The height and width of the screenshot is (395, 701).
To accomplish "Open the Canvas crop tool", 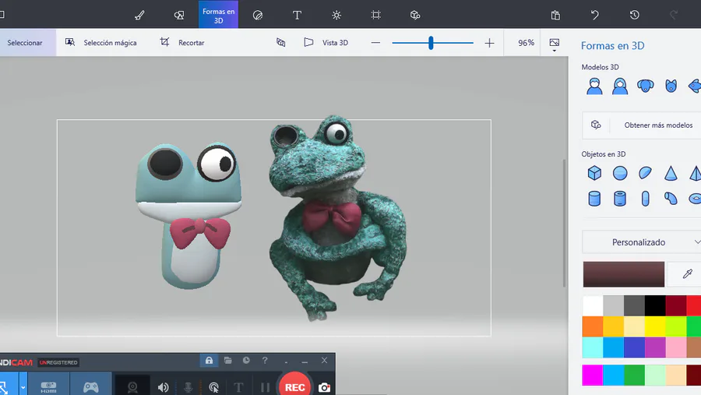I will (376, 15).
